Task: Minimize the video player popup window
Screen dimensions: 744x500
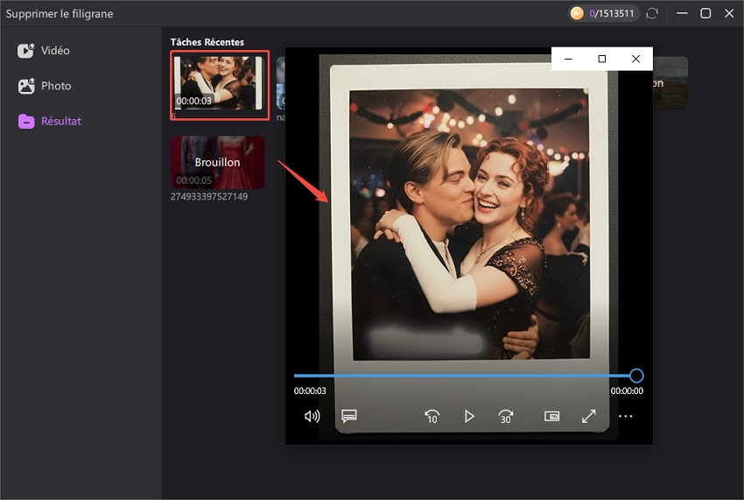Action: (x=569, y=59)
